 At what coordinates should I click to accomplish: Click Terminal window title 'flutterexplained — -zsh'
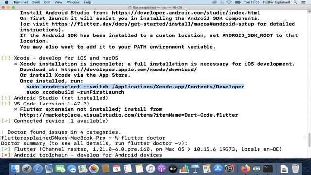pos(157,8)
